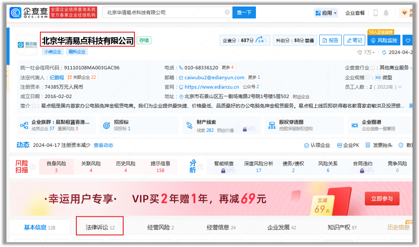
Task: Click the 瞪羚企业 tag
Action: pos(77,52)
